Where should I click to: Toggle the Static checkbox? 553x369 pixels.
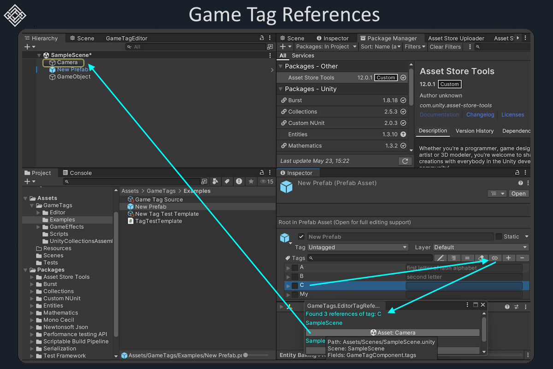coord(499,237)
